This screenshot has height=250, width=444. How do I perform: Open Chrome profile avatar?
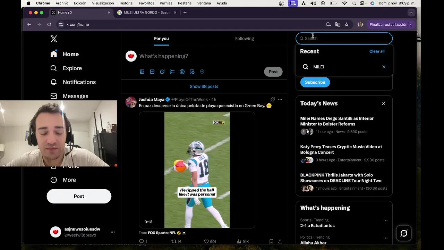coord(360,25)
